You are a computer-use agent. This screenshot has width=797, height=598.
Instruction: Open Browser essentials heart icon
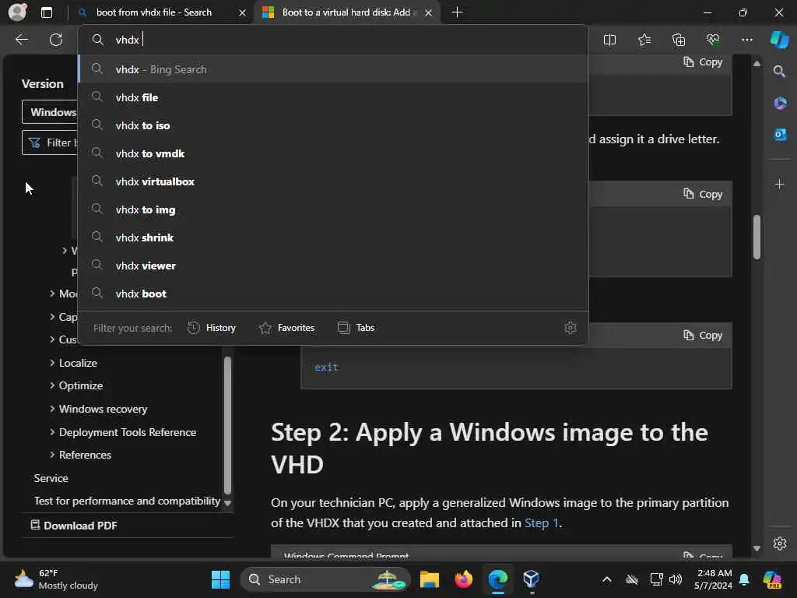pyautogui.click(x=713, y=40)
